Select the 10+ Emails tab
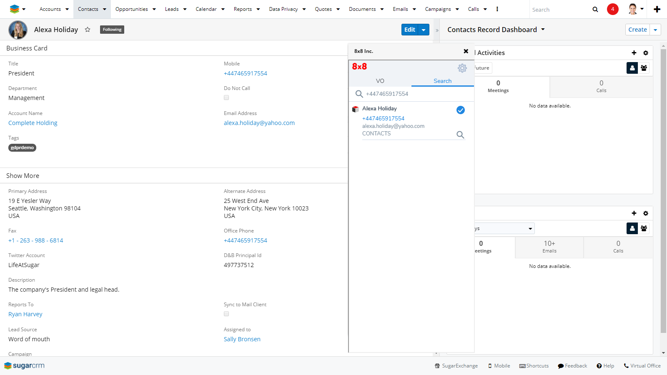Viewport: 667px width, 375px height. [549, 247]
